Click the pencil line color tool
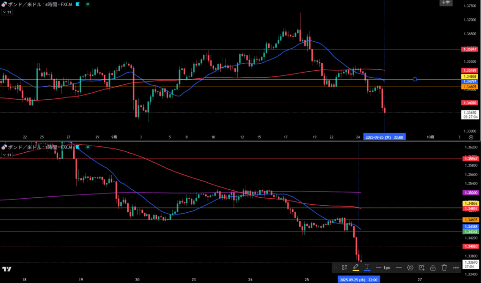481x283 pixels. click(356, 267)
